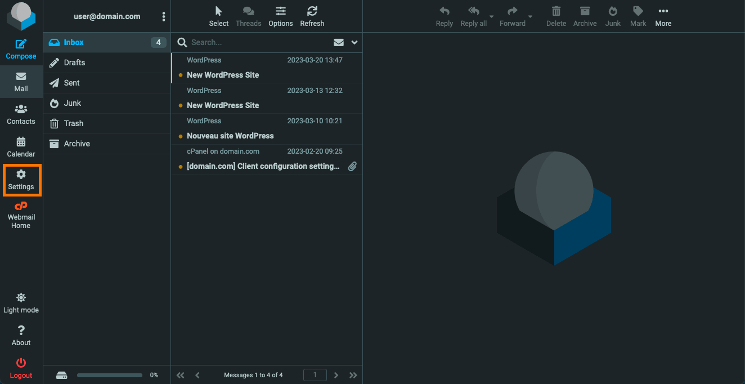Open the list Options icon
The height and width of the screenshot is (384, 745).
[x=280, y=16]
